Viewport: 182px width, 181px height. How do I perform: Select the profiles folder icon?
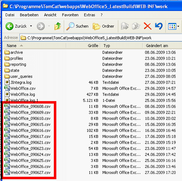[x=7, y=58]
